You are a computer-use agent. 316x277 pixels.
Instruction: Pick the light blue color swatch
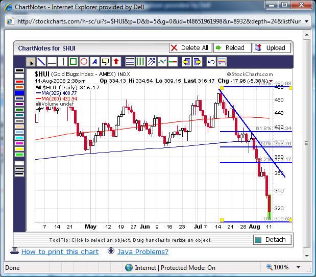point(19,132)
